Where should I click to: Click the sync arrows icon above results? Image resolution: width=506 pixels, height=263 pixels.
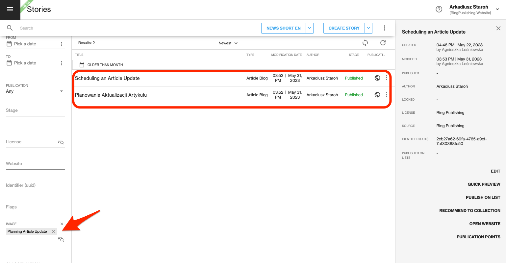(x=365, y=43)
